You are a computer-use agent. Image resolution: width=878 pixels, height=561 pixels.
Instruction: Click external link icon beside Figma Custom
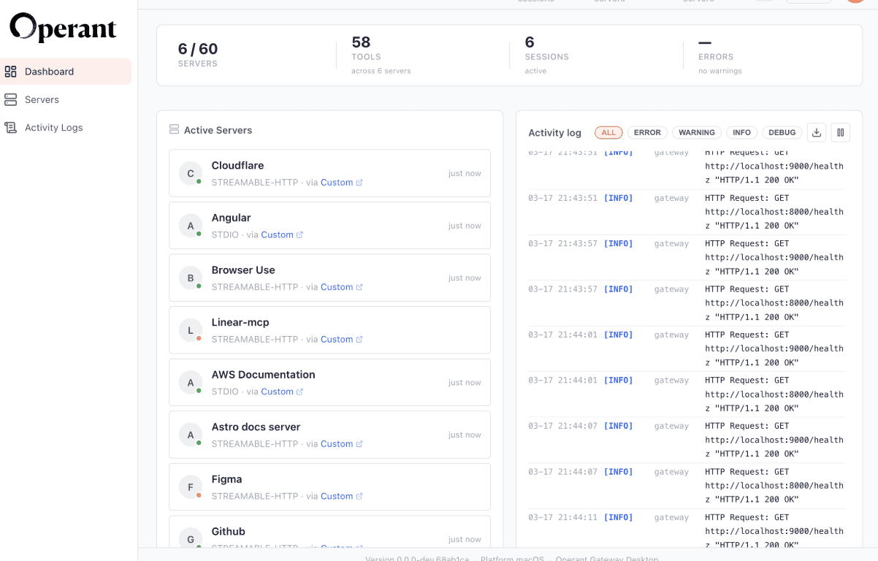(359, 496)
